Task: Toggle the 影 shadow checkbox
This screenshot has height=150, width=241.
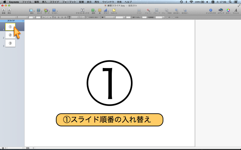Action: pos(167,17)
